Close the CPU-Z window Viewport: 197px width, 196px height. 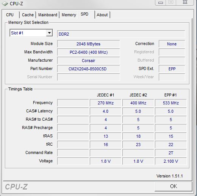(x=185, y=2)
